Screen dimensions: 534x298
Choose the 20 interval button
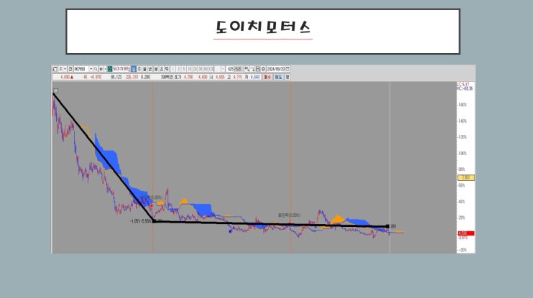(x=195, y=69)
